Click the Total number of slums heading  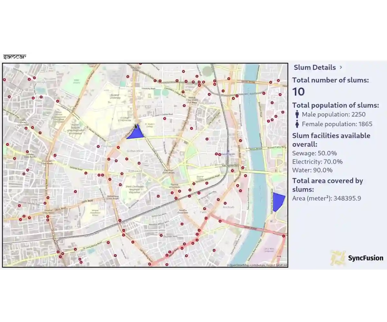coord(330,80)
